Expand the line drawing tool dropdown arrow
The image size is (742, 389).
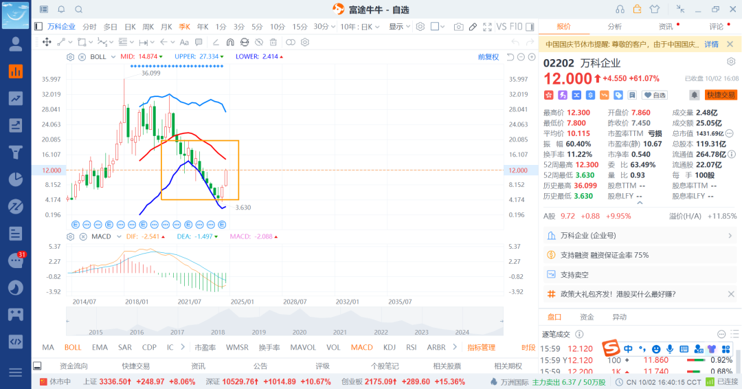coord(70,42)
